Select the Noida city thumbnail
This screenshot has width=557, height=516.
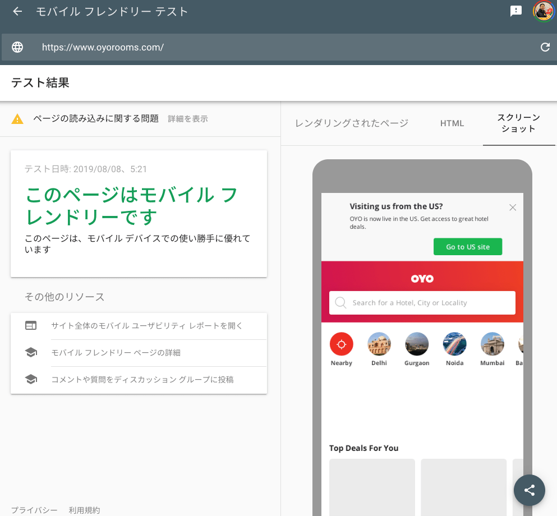pyautogui.click(x=455, y=344)
